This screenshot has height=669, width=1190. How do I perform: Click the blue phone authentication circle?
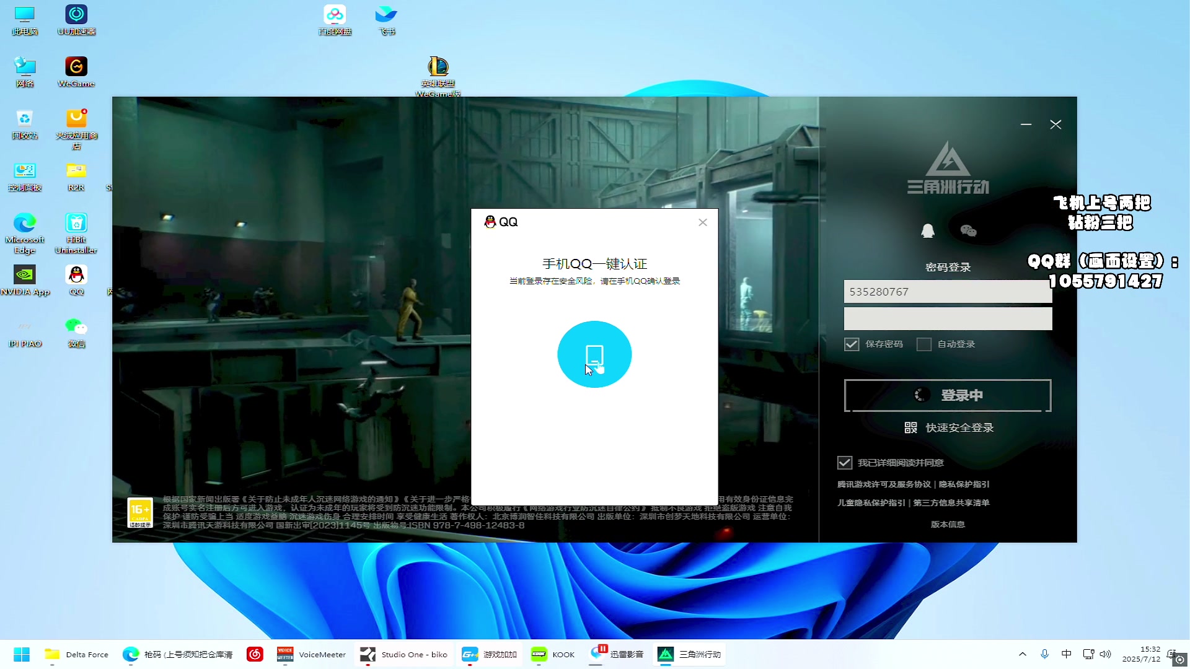[594, 354]
